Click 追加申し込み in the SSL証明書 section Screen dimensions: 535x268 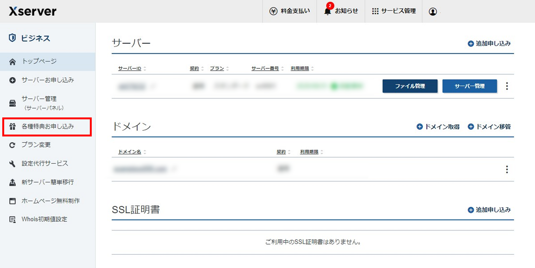click(489, 210)
